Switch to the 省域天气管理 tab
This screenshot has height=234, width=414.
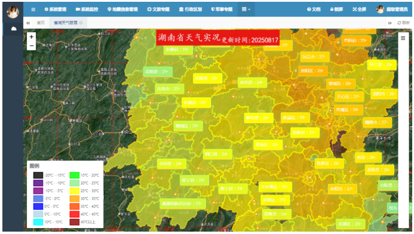[x=66, y=23]
